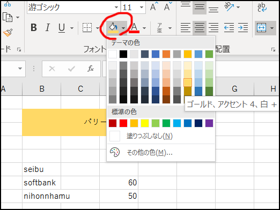This screenshot has width=280, height=210.
Task: Click the formula bar Enter checkmark
Action: tap(71, 69)
